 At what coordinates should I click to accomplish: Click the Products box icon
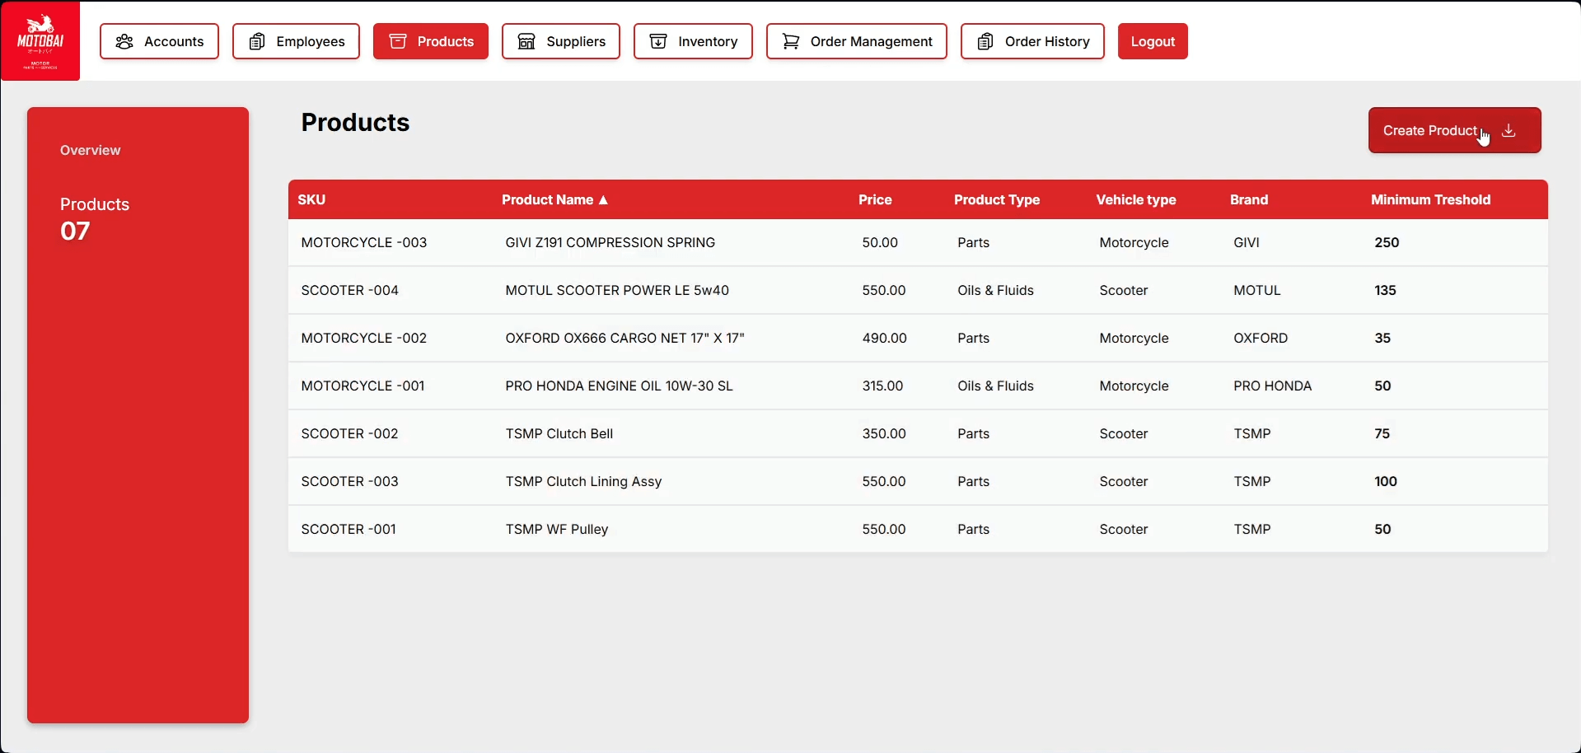click(398, 41)
